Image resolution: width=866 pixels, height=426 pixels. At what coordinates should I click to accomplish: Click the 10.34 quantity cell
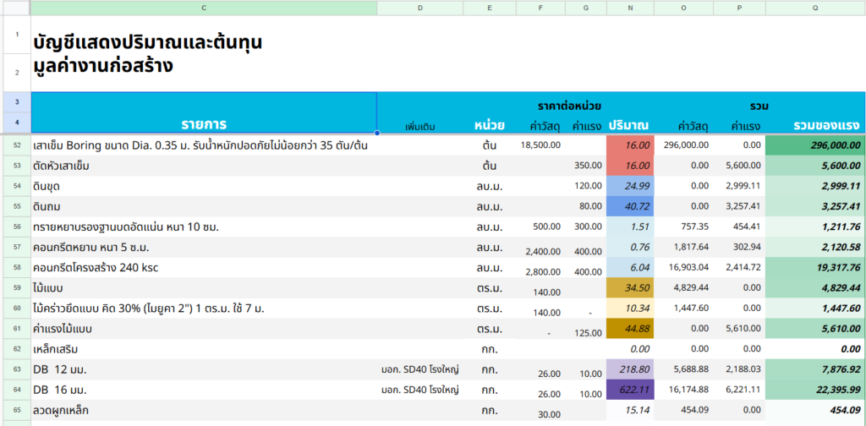click(630, 309)
